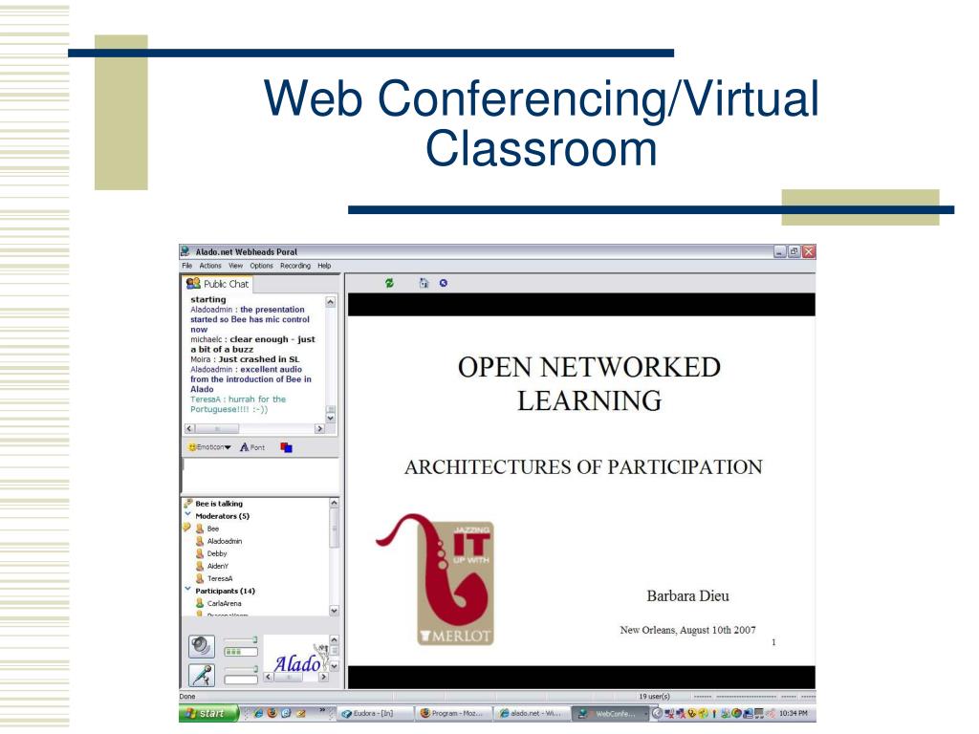This screenshot has width=979, height=734.
Task: Click the talking indicator icon beside Bee
Action: [x=186, y=528]
